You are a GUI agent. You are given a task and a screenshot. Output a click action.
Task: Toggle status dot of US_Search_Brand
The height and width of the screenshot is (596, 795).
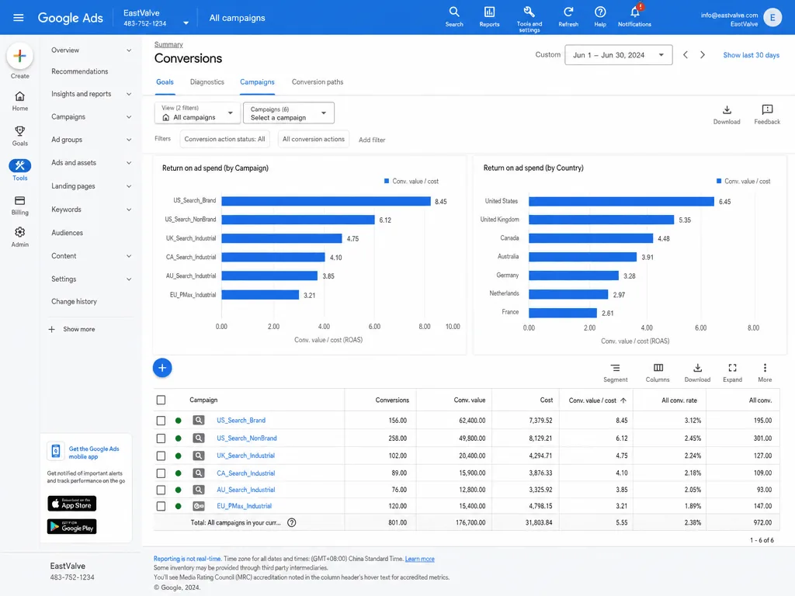[x=178, y=420]
